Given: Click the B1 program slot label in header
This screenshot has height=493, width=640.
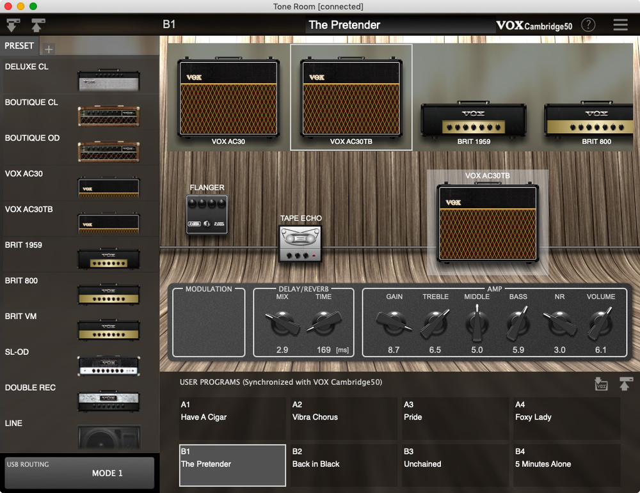Looking at the screenshot, I should (169, 24).
